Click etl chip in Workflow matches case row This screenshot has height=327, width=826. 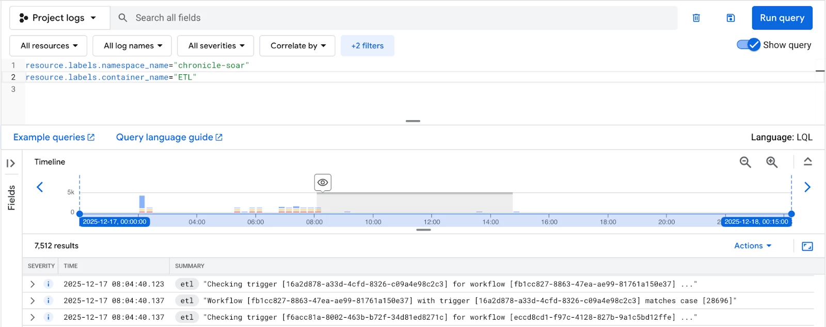tap(187, 301)
